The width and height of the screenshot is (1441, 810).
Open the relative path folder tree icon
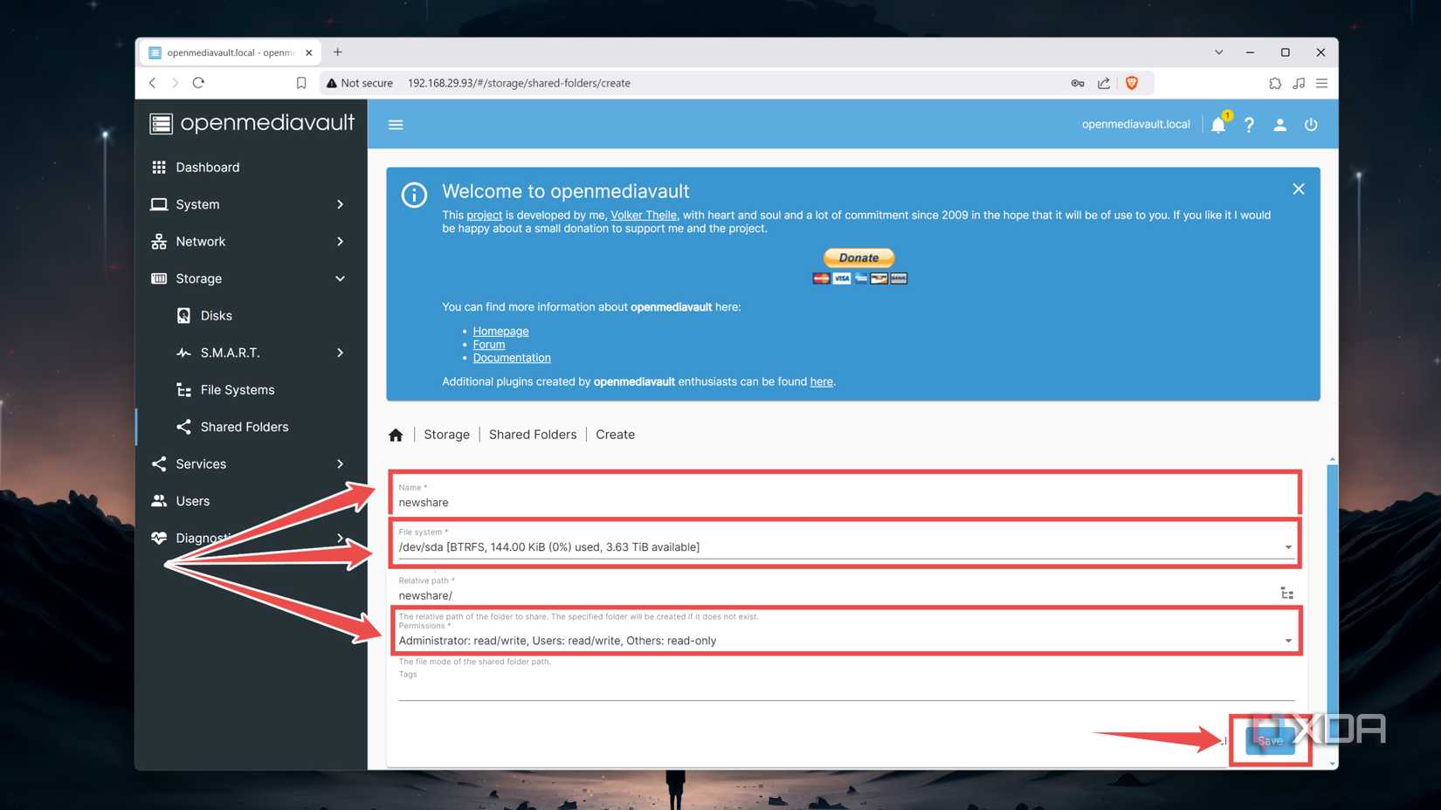point(1286,594)
